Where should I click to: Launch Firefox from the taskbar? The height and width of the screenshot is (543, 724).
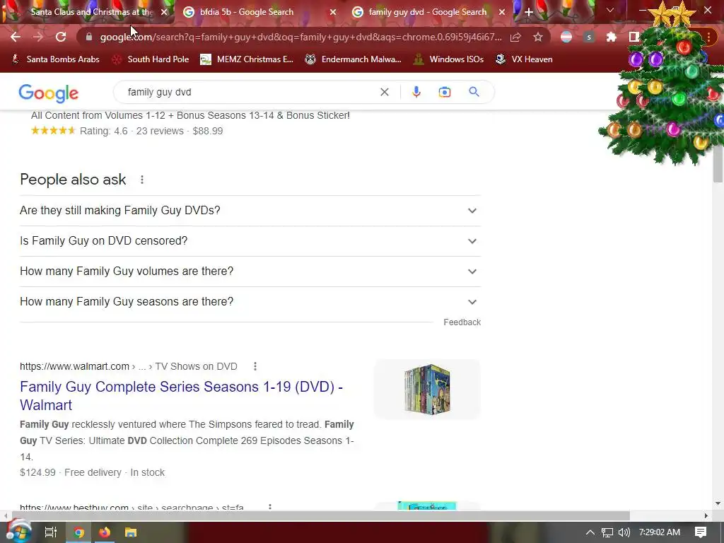coord(105,532)
